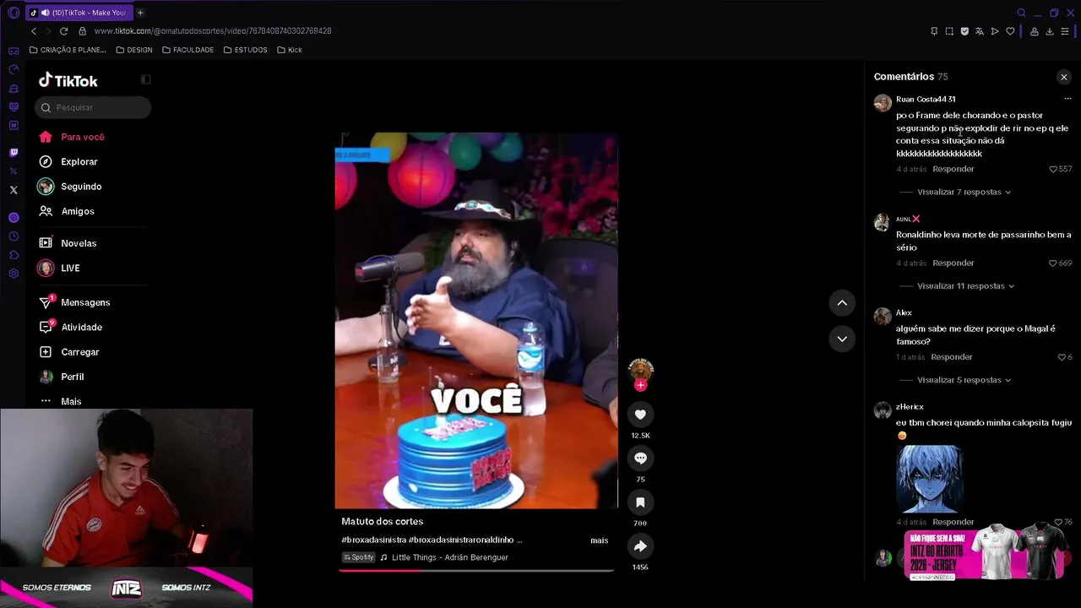Open the Amigos page
The width and height of the screenshot is (1081, 608).
67,211
